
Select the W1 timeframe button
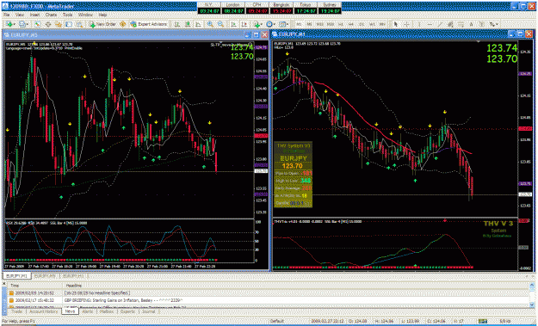372,24
